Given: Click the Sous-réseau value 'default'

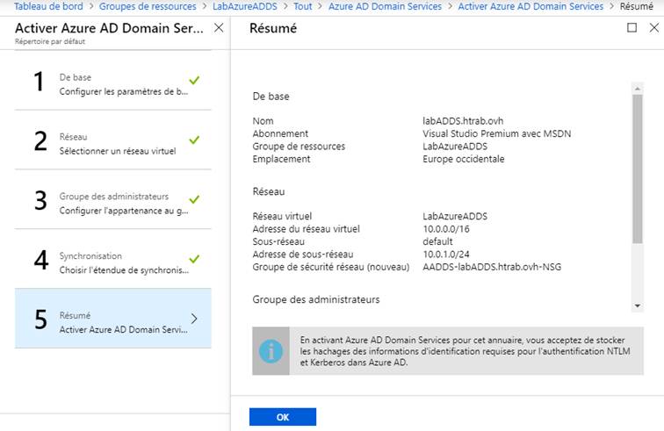Looking at the screenshot, I should point(437,241).
